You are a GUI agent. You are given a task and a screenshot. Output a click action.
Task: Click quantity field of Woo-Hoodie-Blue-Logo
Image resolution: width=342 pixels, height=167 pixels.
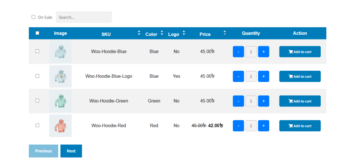[x=251, y=76]
